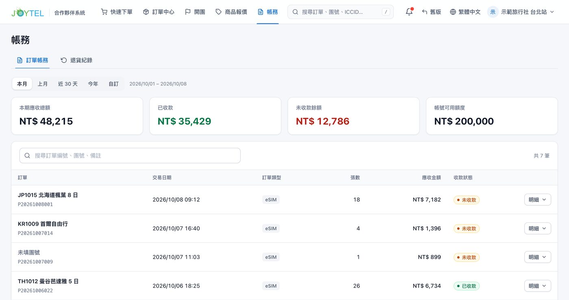The height and width of the screenshot is (300, 569).
Task: Go to 訂單中心 in the navigation
Action: tap(159, 12)
